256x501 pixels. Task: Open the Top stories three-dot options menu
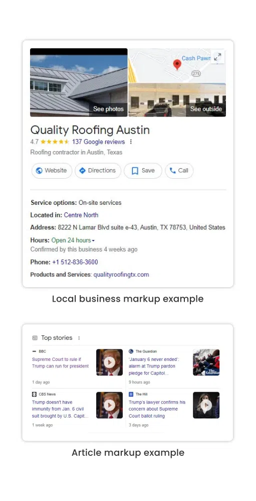(79, 338)
